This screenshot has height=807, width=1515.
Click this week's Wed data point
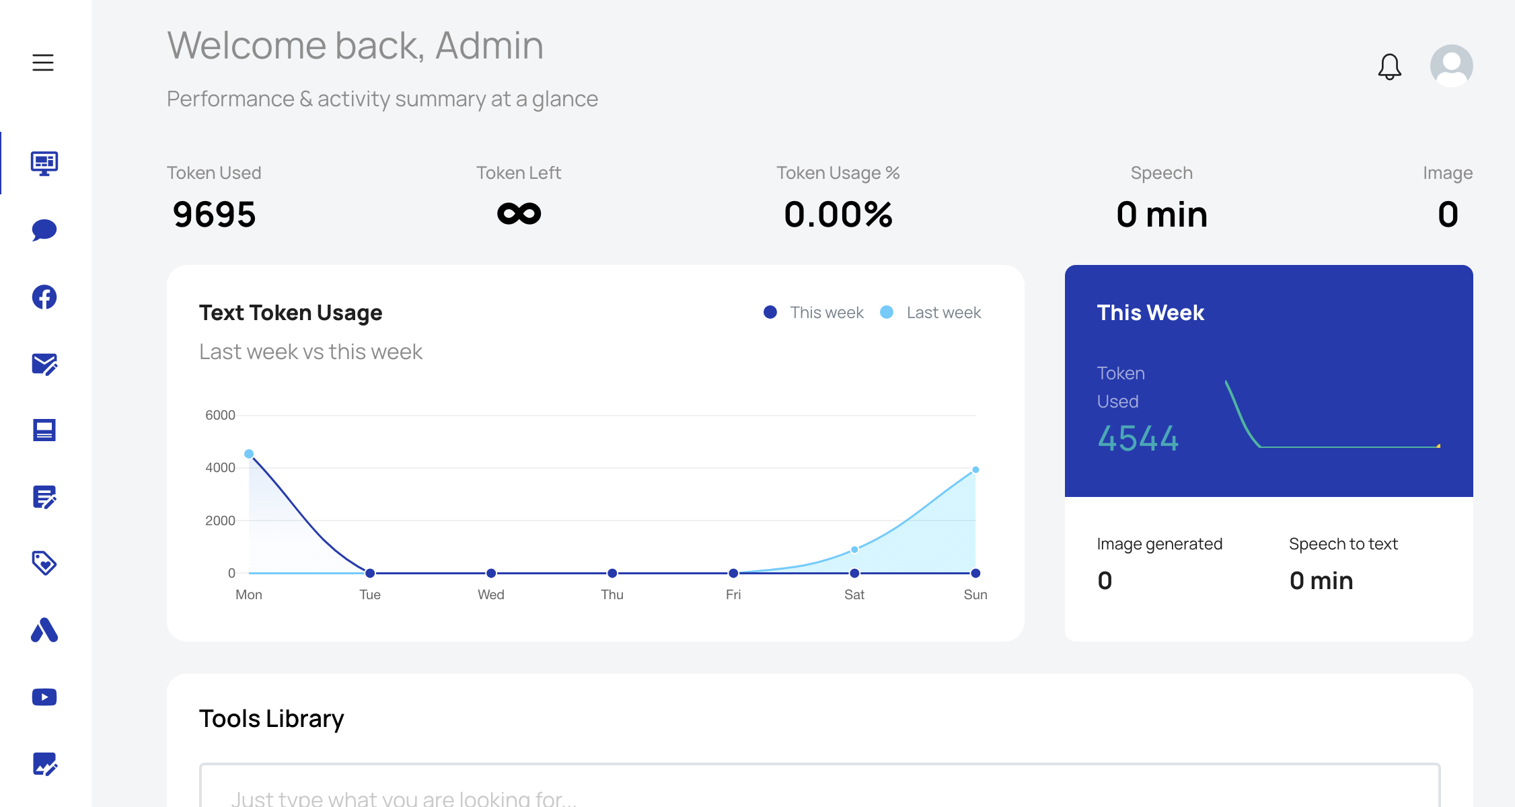coord(491,573)
